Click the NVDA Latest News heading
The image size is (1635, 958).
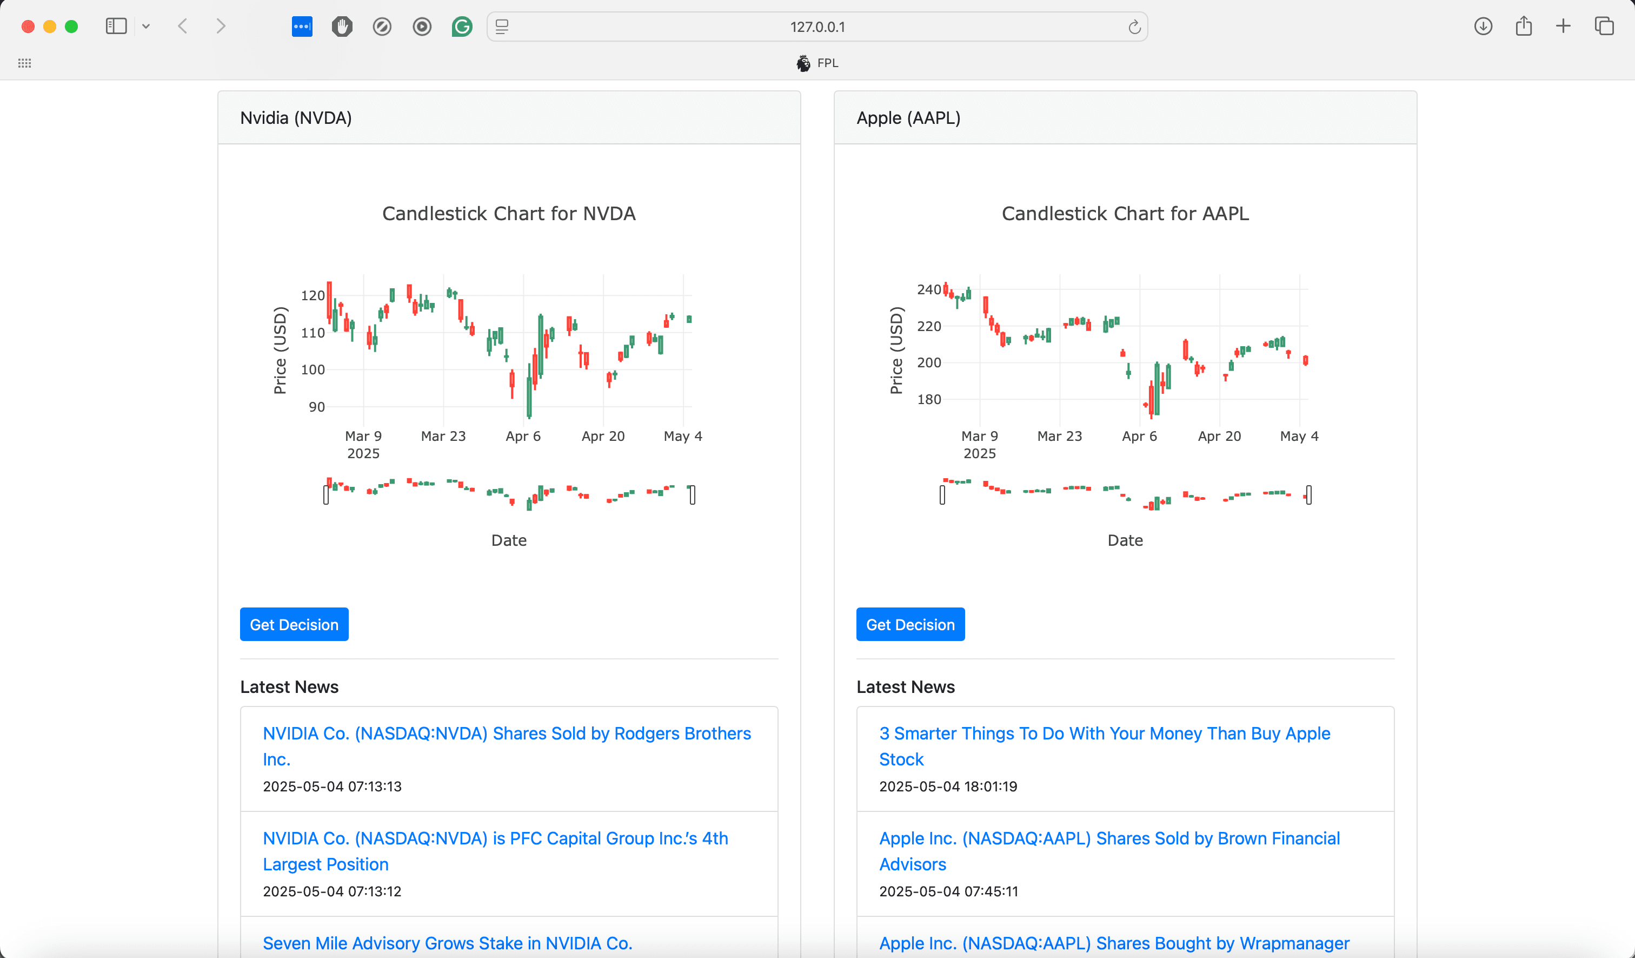point(289,686)
